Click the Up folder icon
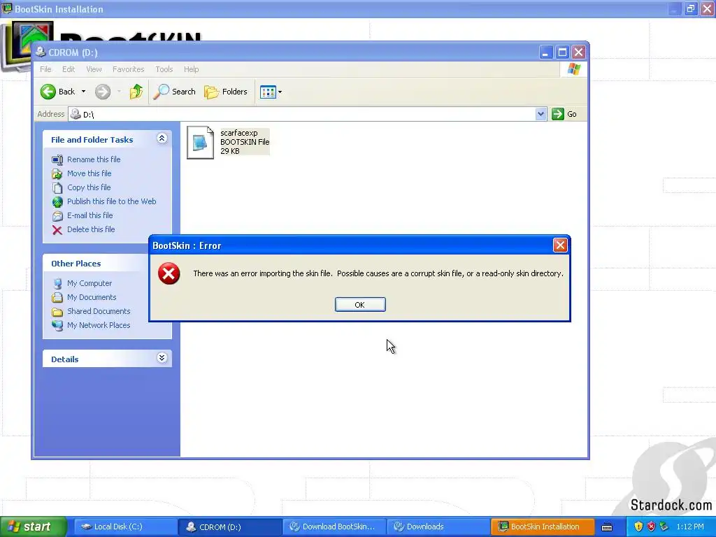Image resolution: width=716 pixels, height=537 pixels. 136,92
